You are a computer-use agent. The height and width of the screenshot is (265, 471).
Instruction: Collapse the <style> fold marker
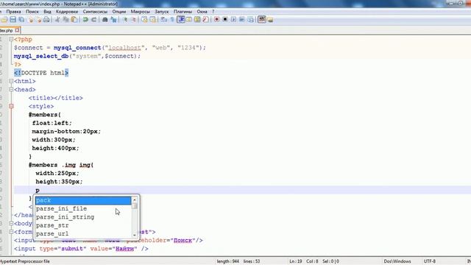click(11, 106)
